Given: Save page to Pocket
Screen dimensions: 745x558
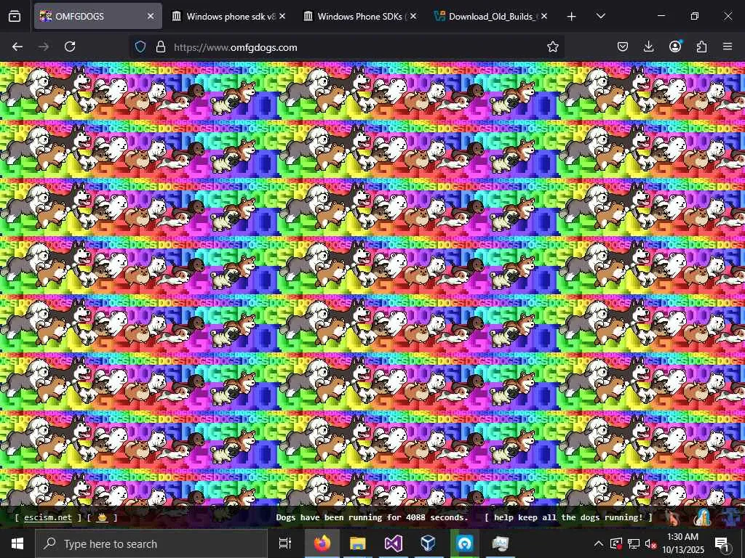Looking at the screenshot, I should point(623,46).
